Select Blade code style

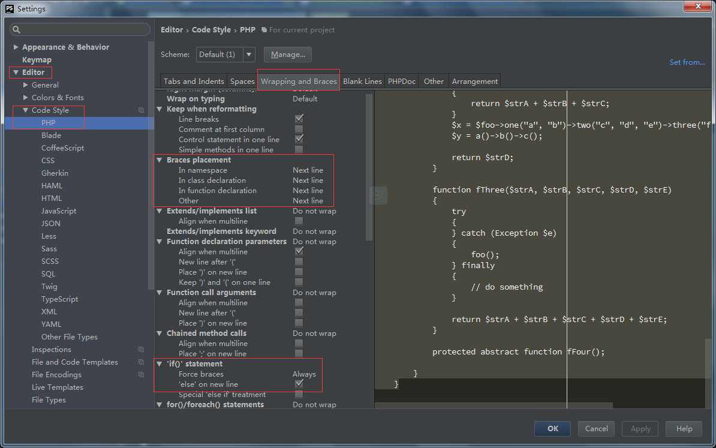(x=51, y=135)
